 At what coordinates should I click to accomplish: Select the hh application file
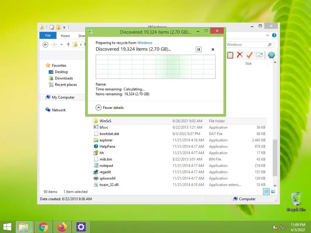click(x=179, y=153)
